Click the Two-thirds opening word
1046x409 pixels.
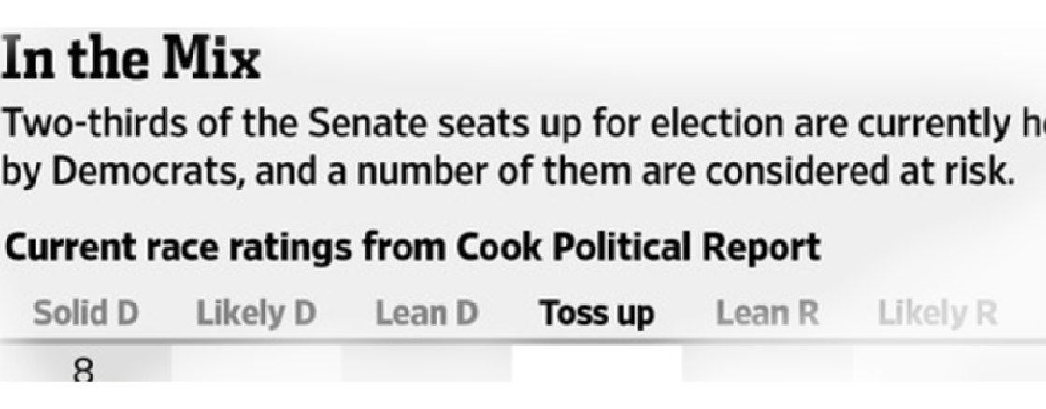click(x=84, y=124)
